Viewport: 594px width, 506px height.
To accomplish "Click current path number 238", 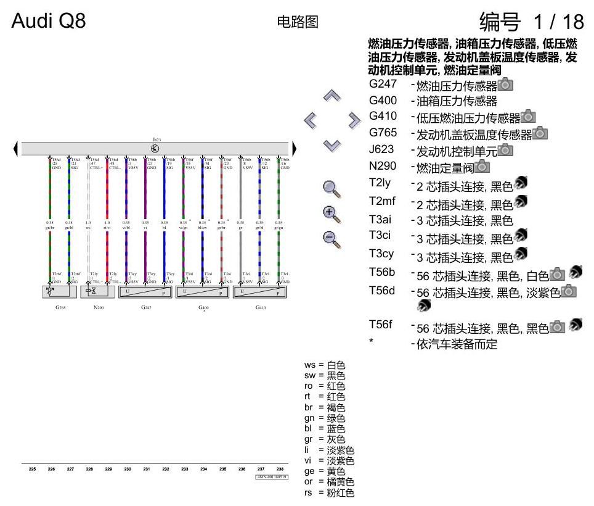I will click(x=280, y=469).
